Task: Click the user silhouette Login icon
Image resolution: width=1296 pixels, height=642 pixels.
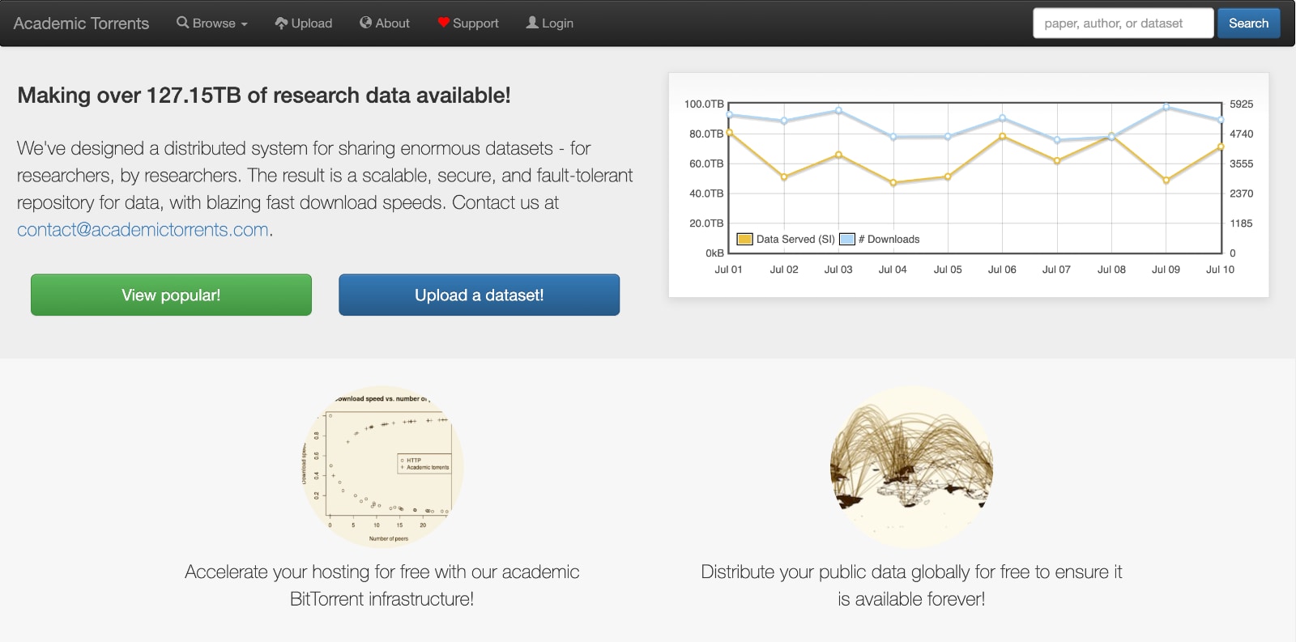Action: coord(532,23)
